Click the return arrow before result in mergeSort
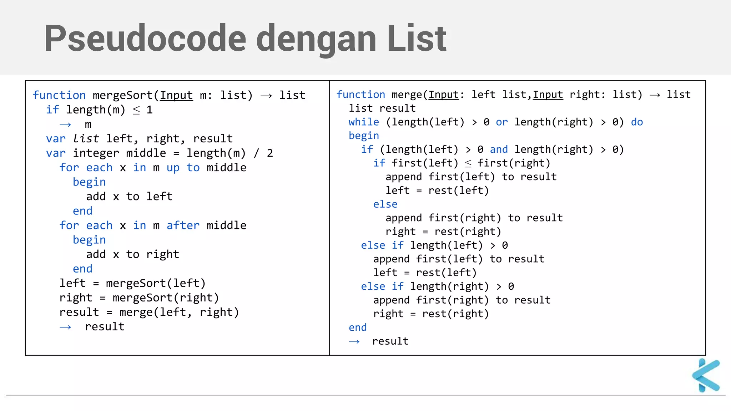Screen dimensions: 731x411 point(65,327)
